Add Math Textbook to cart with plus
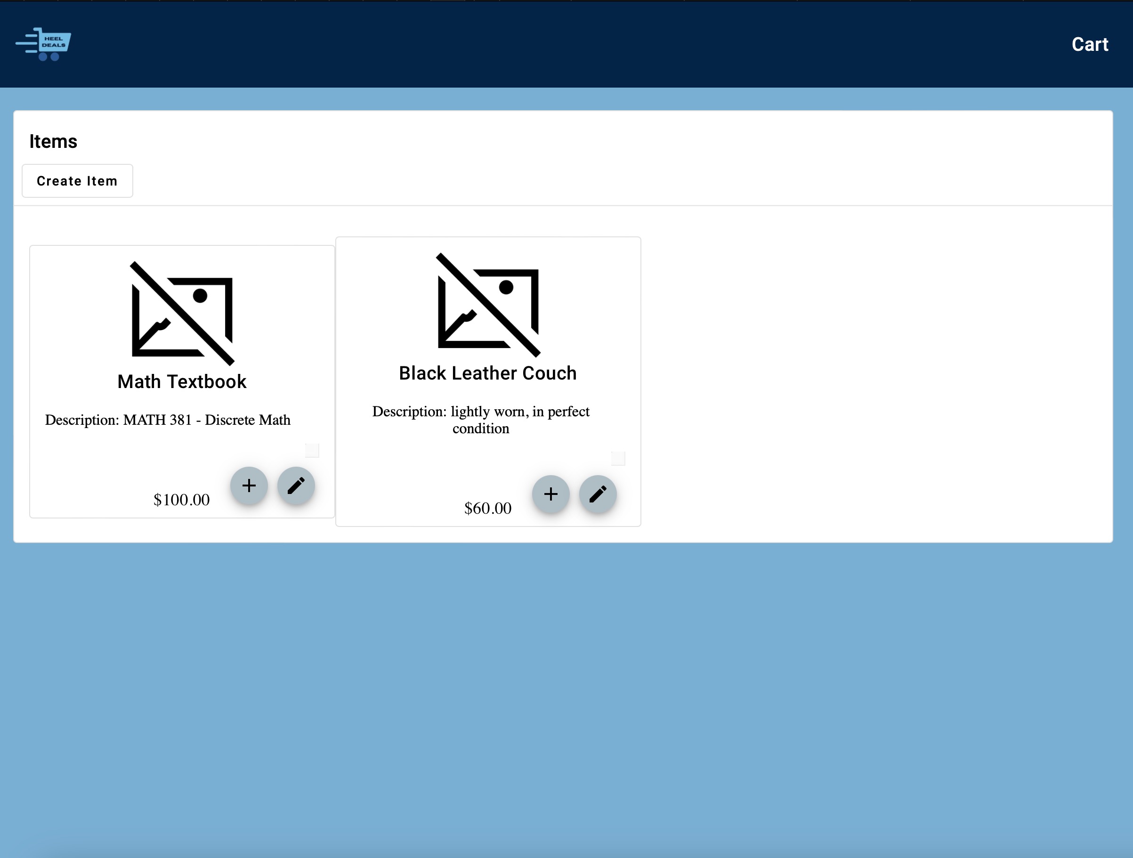Image resolution: width=1133 pixels, height=858 pixels. point(249,486)
